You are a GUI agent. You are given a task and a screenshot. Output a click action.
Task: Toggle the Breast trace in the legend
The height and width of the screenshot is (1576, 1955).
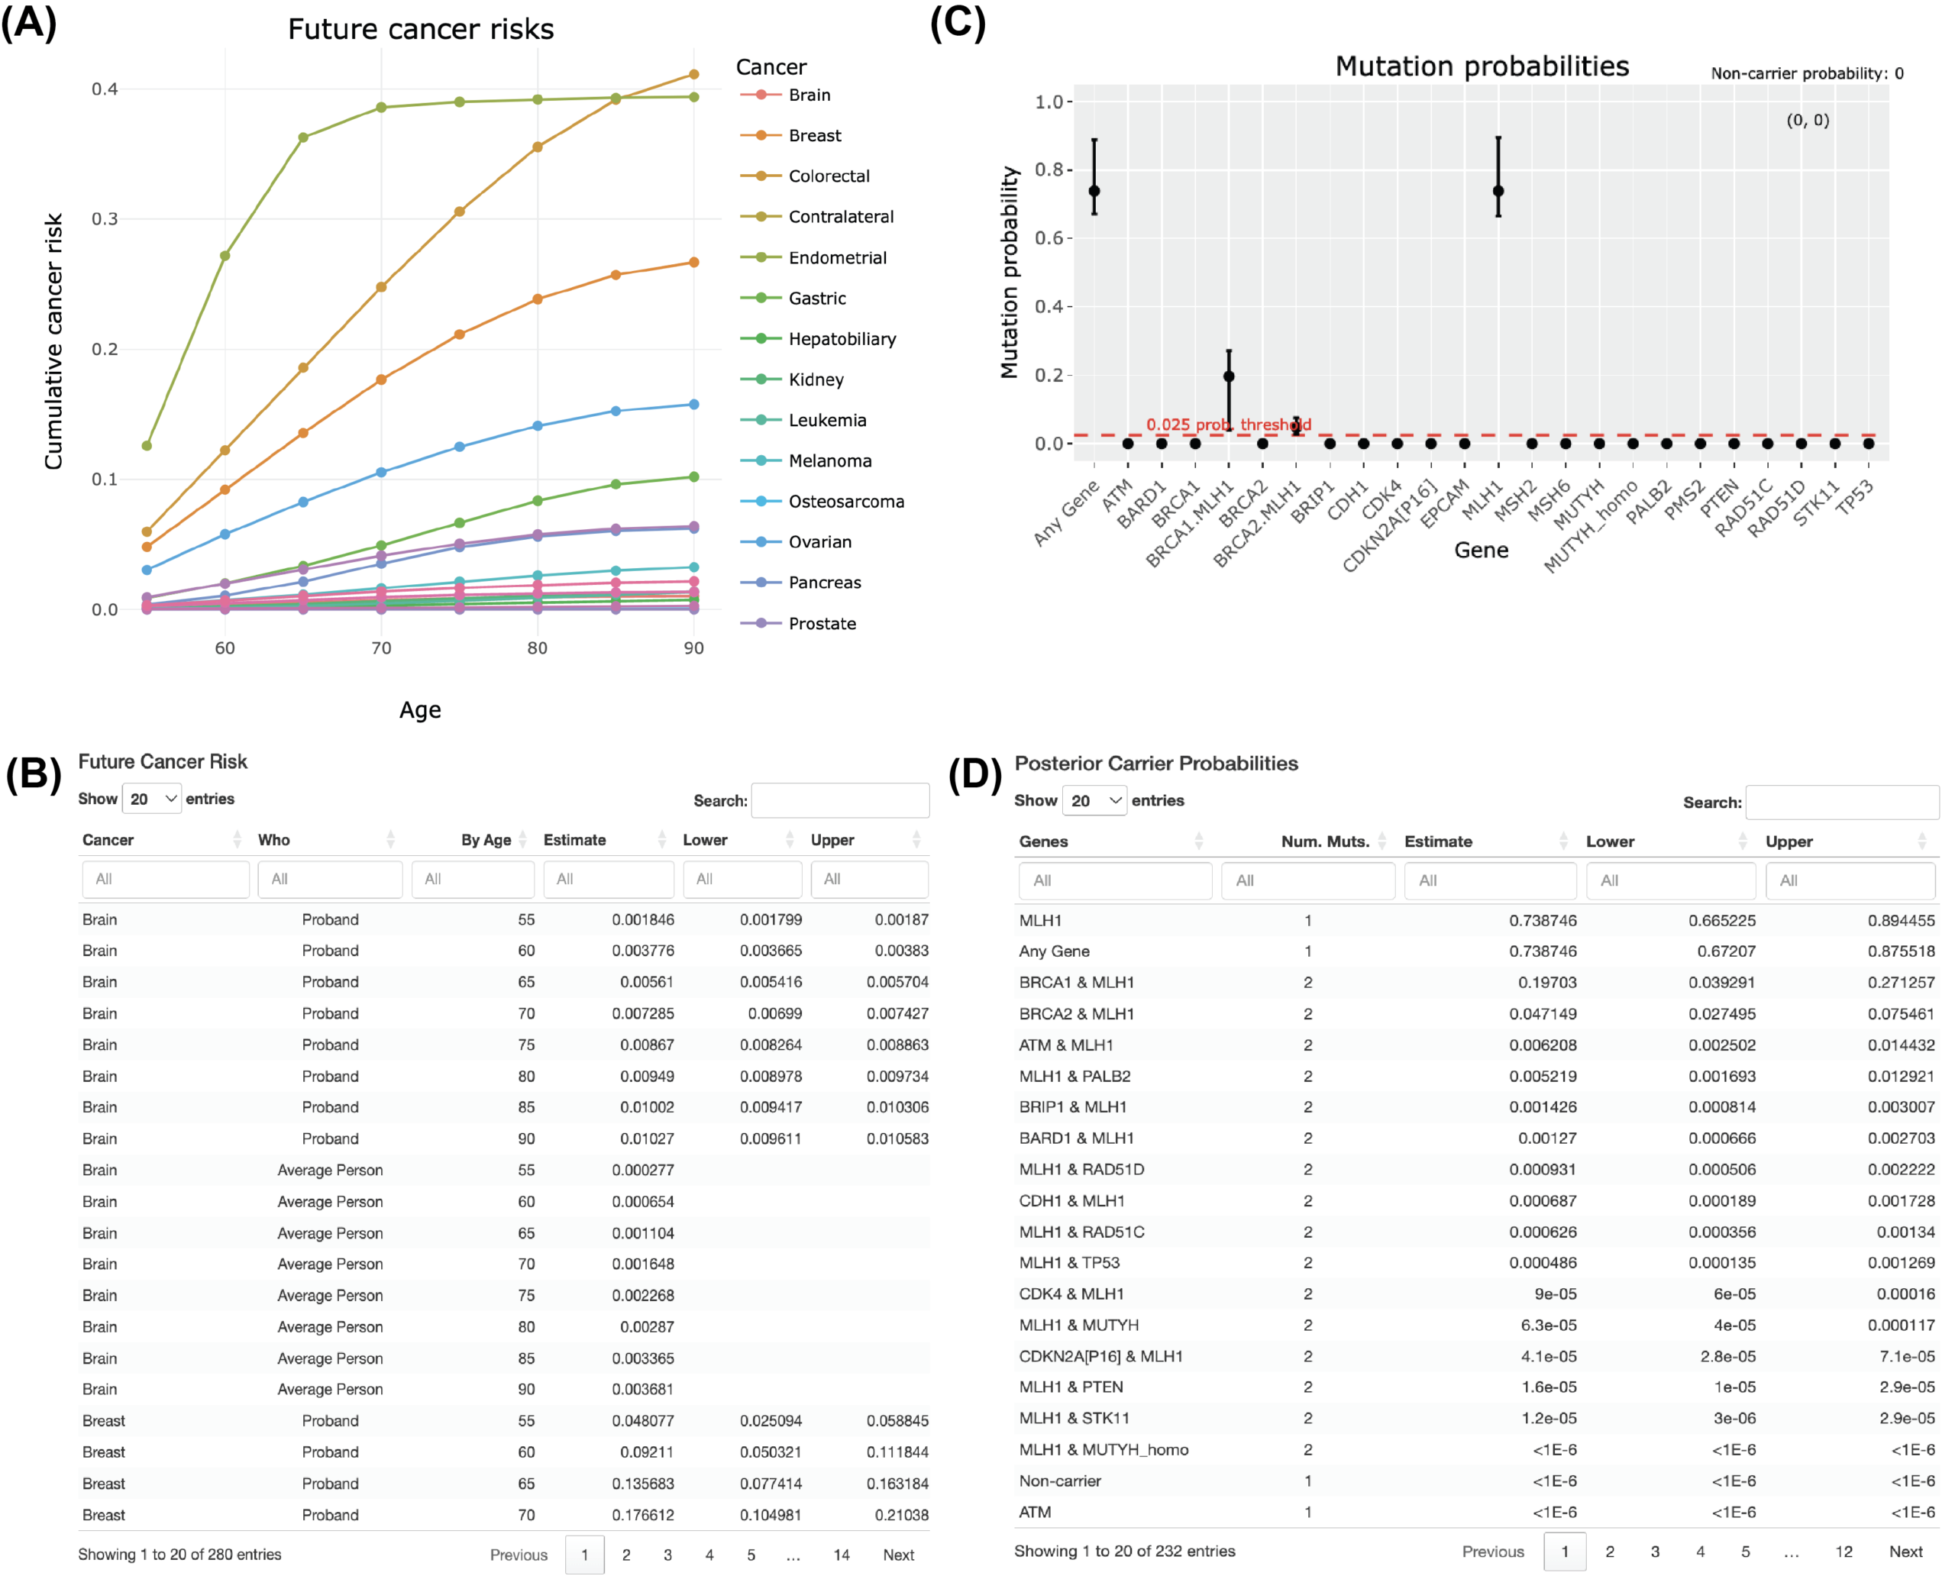click(792, 136)
